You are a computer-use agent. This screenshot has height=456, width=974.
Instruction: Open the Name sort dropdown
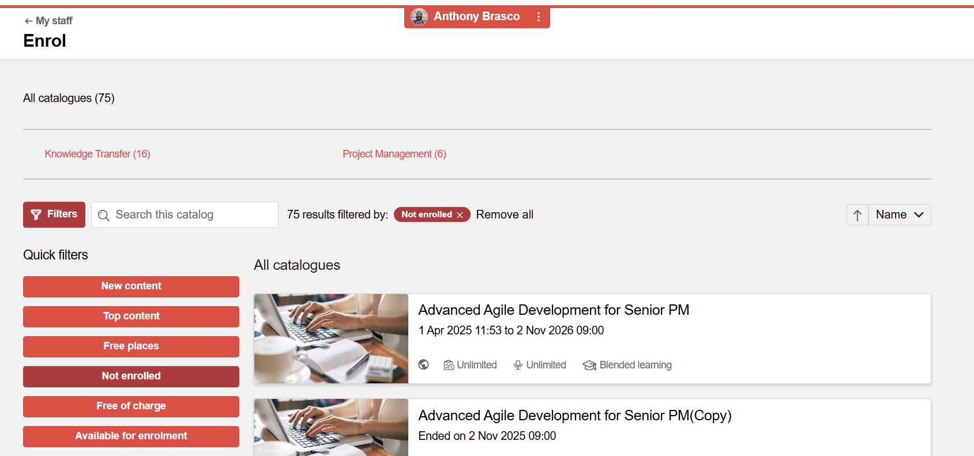tap(900, 215)
